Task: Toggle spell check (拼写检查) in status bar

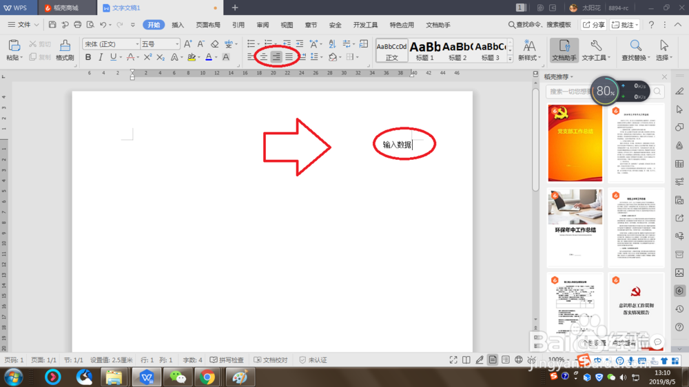Action: tap(227, 359)
